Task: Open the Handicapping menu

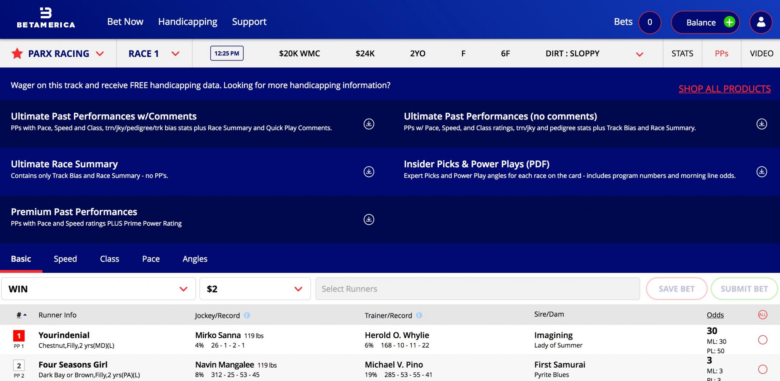Action: (187, 22)
